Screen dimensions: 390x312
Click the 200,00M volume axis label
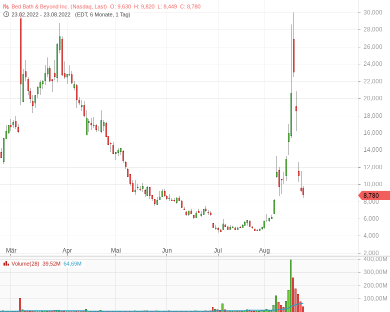[375, 286]
